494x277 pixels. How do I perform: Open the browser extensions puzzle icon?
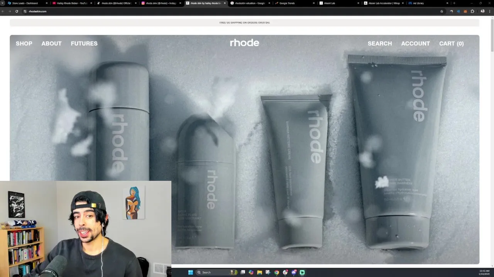[472, 11]
